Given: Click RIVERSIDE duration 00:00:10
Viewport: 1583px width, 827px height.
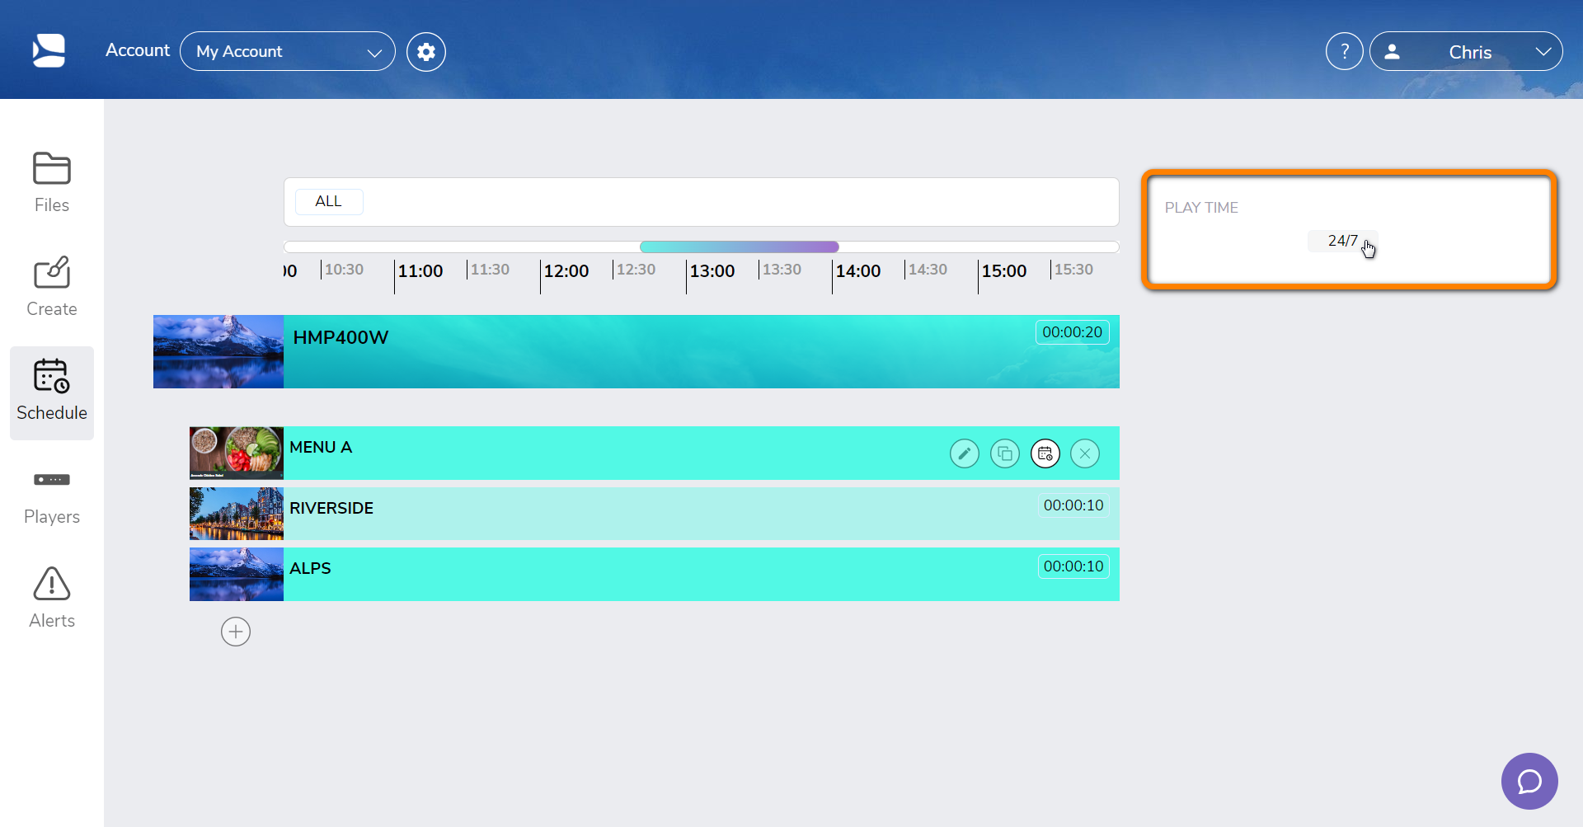Looking at the screenshot, I should pos(1073,505).
